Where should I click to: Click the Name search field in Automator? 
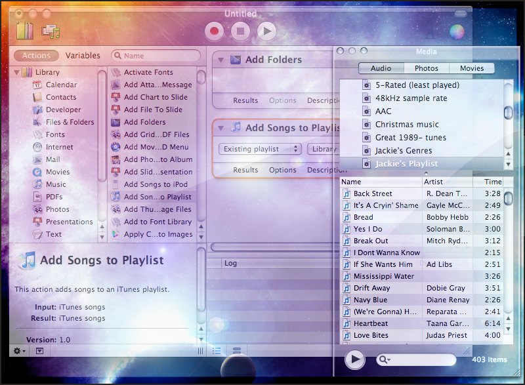[x=156, y=56]
